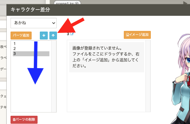Click パーツ追加 to add a part
The image size is (190, 124).
21,36
